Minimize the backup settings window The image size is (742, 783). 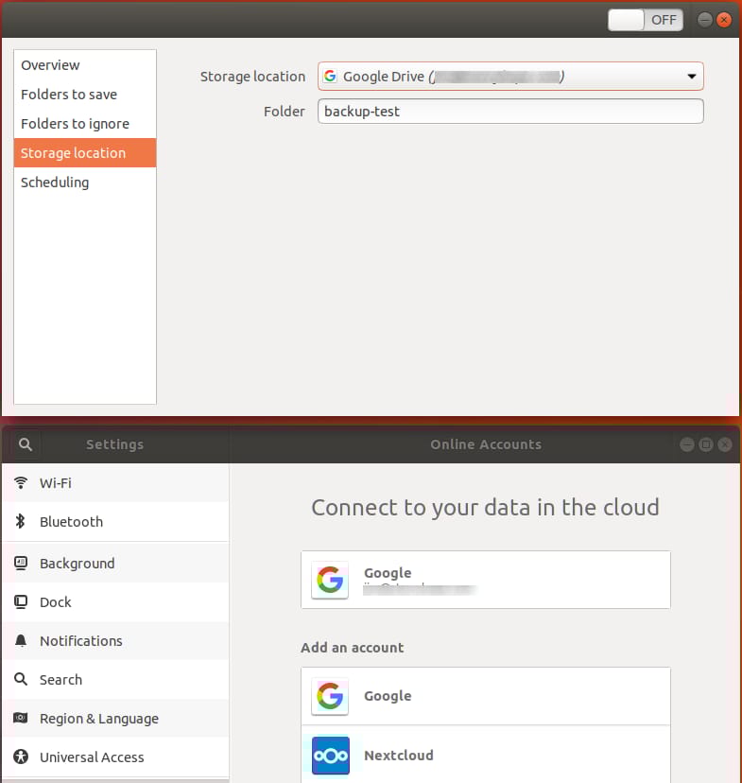click(705, 20)
